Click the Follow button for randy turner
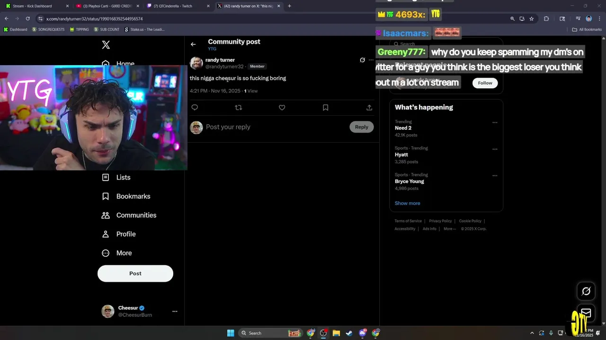The height and width of the screenshot is (340, 606). 485,83
